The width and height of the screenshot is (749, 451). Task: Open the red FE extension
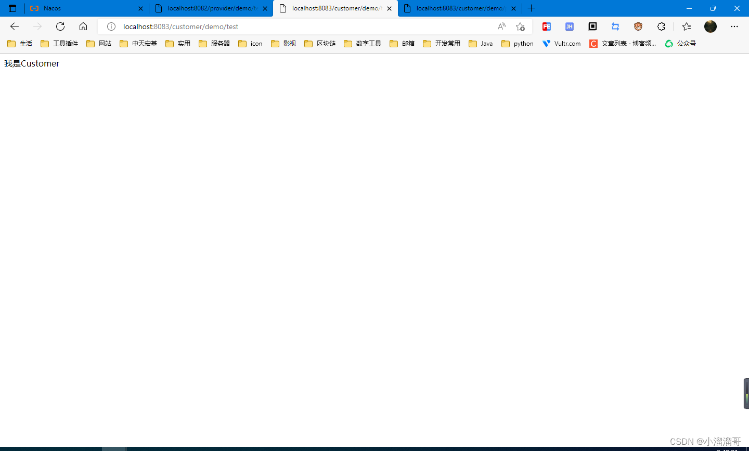tap(547, 26)
